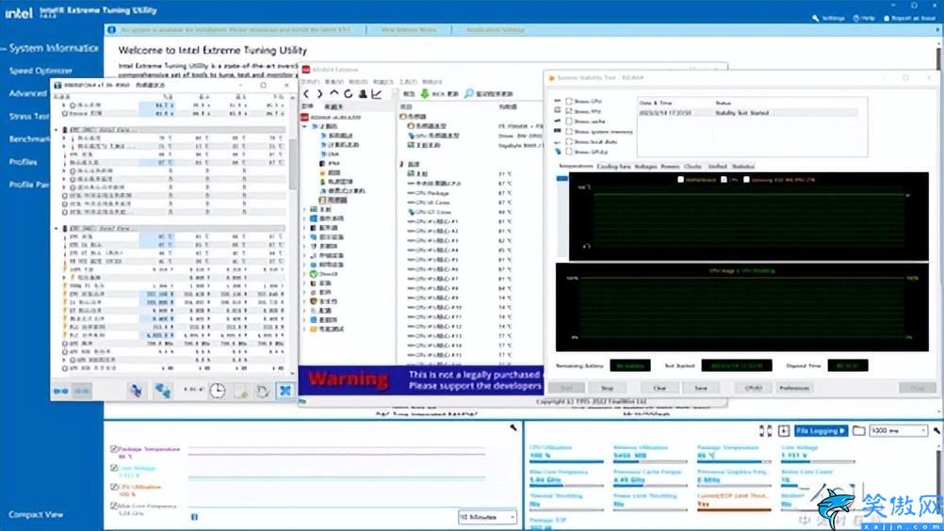Click CPUID button in stability test

pos(753,388)
